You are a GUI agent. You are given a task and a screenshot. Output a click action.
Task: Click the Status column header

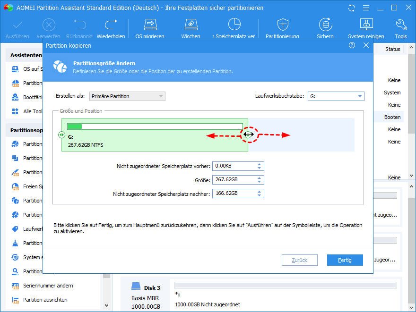point(393,49)
